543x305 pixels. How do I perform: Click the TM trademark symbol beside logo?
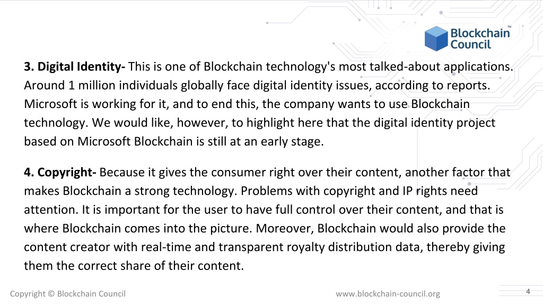(509, 26)
